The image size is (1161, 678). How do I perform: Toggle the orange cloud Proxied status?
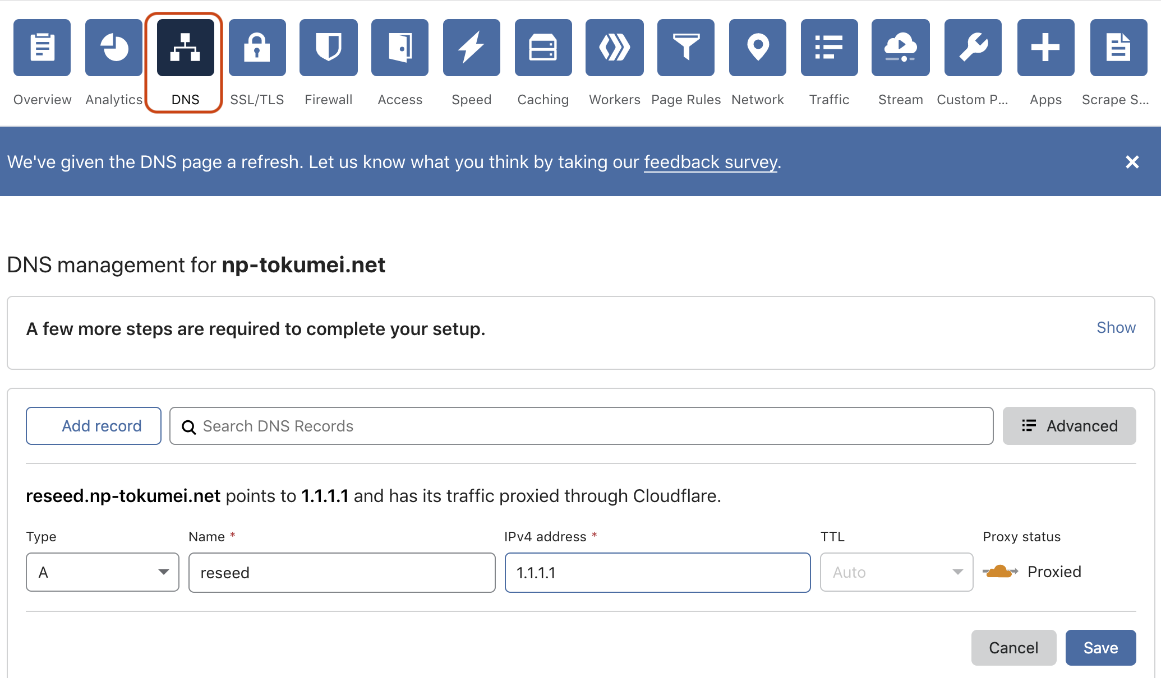1001,572
